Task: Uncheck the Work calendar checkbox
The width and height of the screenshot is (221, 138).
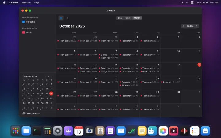Action: pyautogui.click(x=24, y=33)
